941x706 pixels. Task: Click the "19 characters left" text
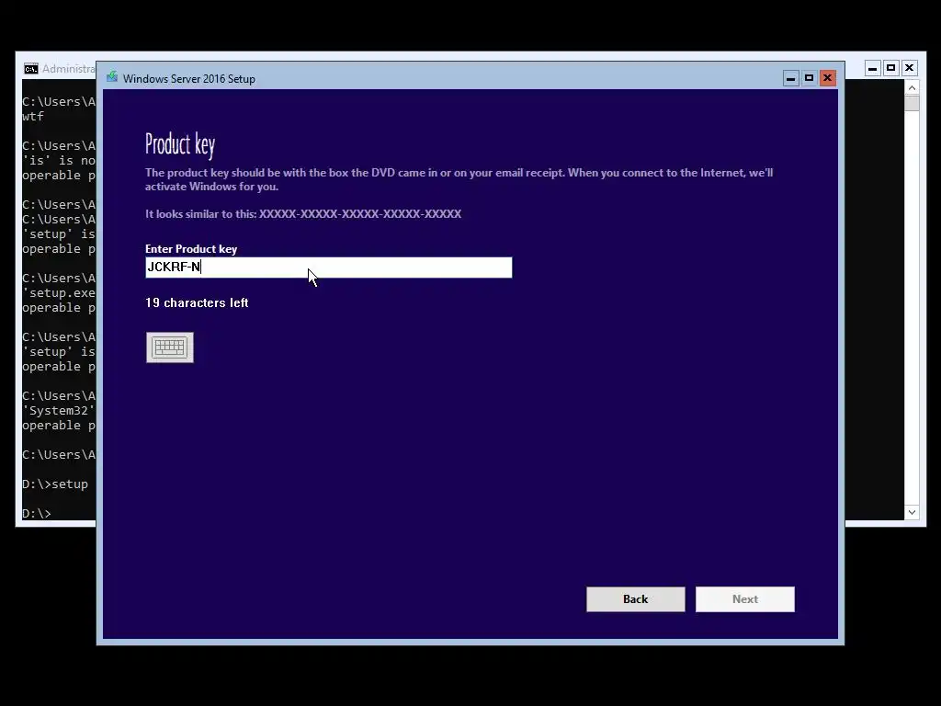tap(197, 302)
